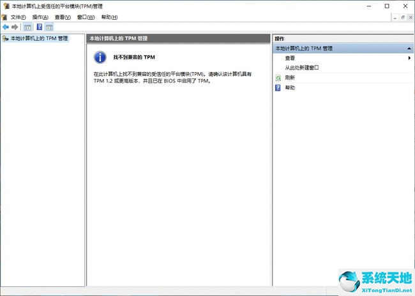Open the 操作(A) menu
The image size is (415, 296).
pos(40,17)
